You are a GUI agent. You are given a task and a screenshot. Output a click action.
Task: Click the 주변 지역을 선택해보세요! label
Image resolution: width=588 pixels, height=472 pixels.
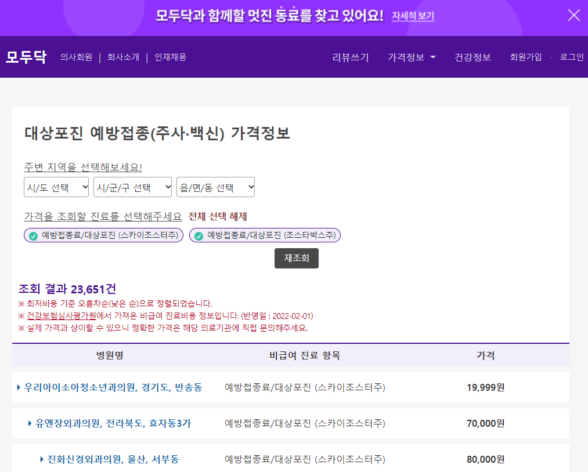pyautogui.click(x=83, y=167)
